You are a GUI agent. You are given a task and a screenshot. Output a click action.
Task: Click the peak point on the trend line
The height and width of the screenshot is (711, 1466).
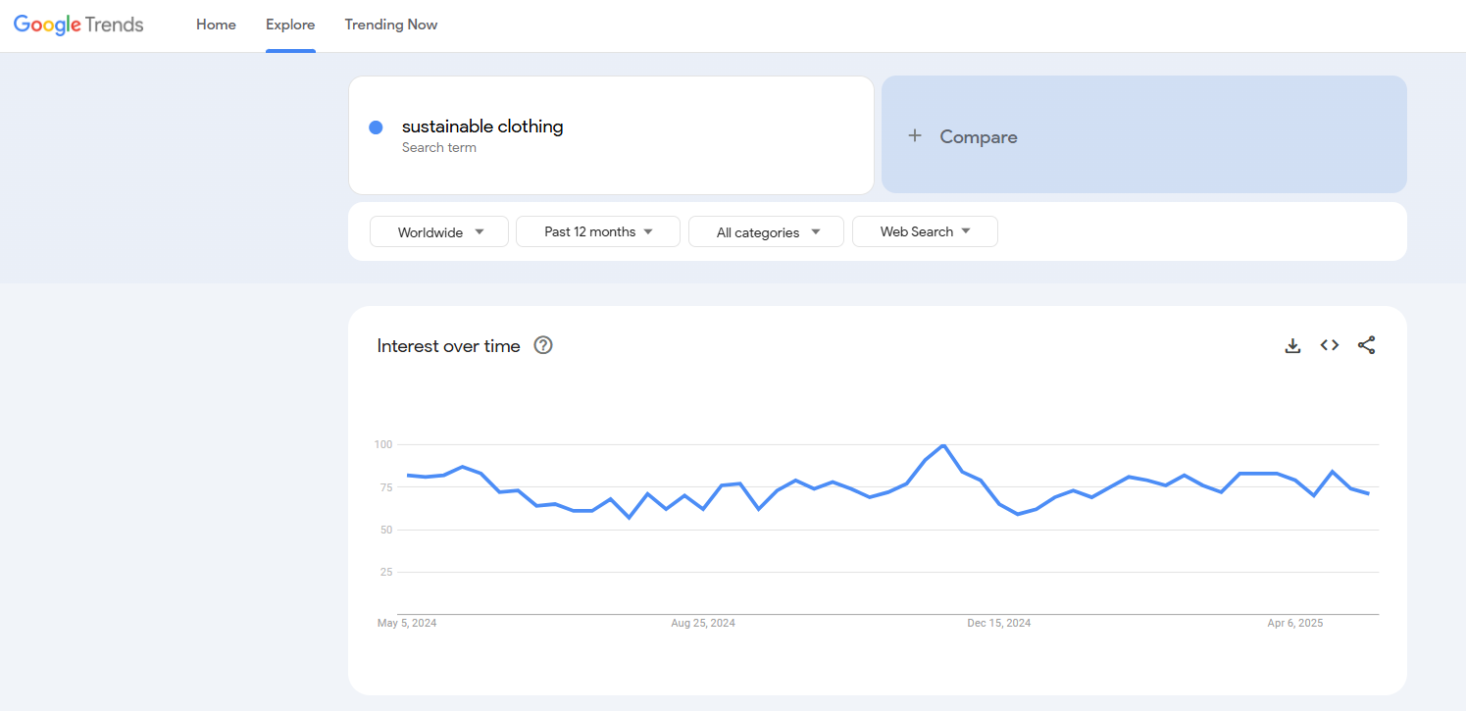click(943, 445)
